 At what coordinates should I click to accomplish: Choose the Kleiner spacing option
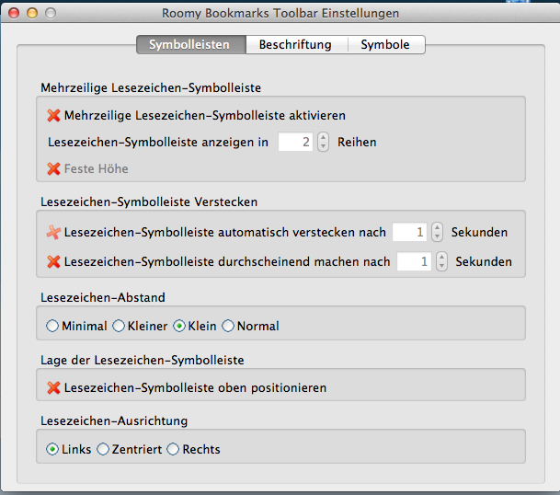(119, 326)
